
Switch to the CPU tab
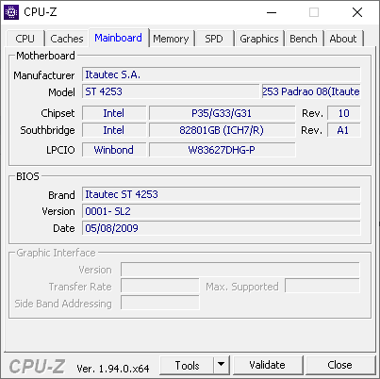coord(25,39)
